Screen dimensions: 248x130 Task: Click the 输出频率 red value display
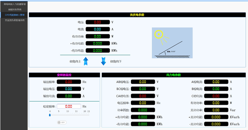pos(69,82)
